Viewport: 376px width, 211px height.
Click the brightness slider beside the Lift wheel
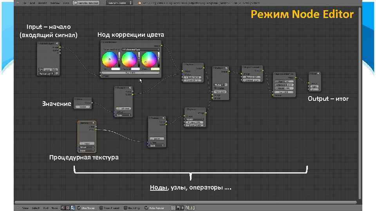tap(119, 59)
